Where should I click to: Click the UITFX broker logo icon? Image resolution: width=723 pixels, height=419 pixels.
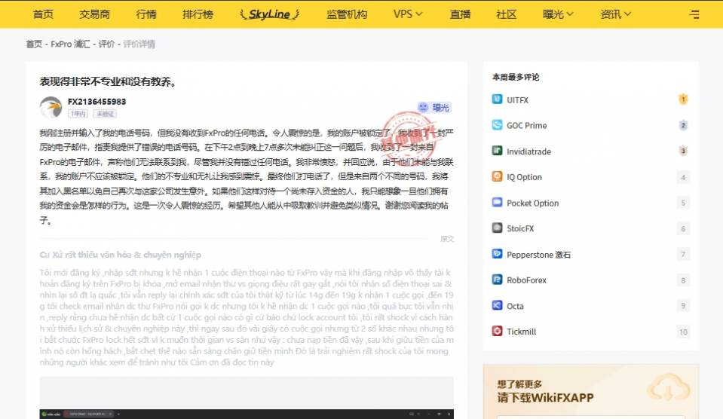[497, 99]
